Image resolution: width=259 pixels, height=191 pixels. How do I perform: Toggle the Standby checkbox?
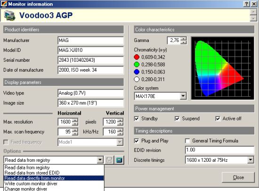[137, 118]
